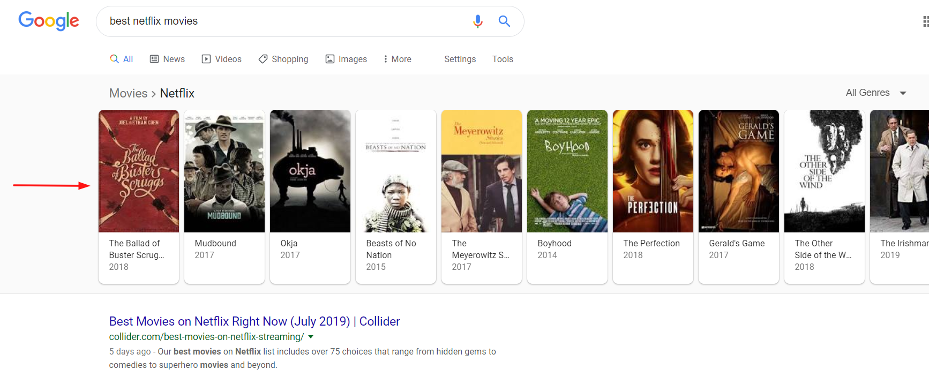The image size is (929, 377).
Task: Submit search with the magnifier icon
Action: (504, 21)
